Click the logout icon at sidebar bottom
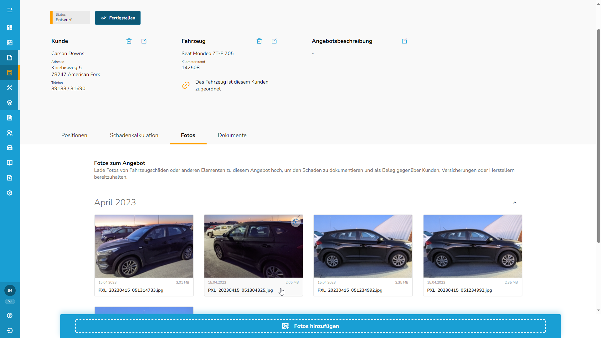Image resolution: width=601 pixels, height=338 pixels. pos(10,330)
